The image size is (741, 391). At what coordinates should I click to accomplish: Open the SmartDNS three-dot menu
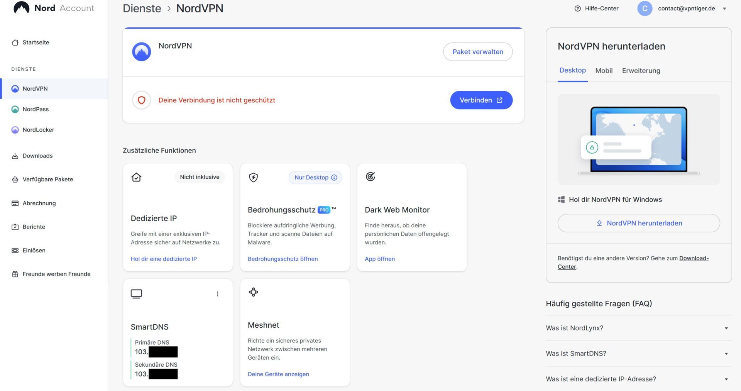[x=218, y=294]
